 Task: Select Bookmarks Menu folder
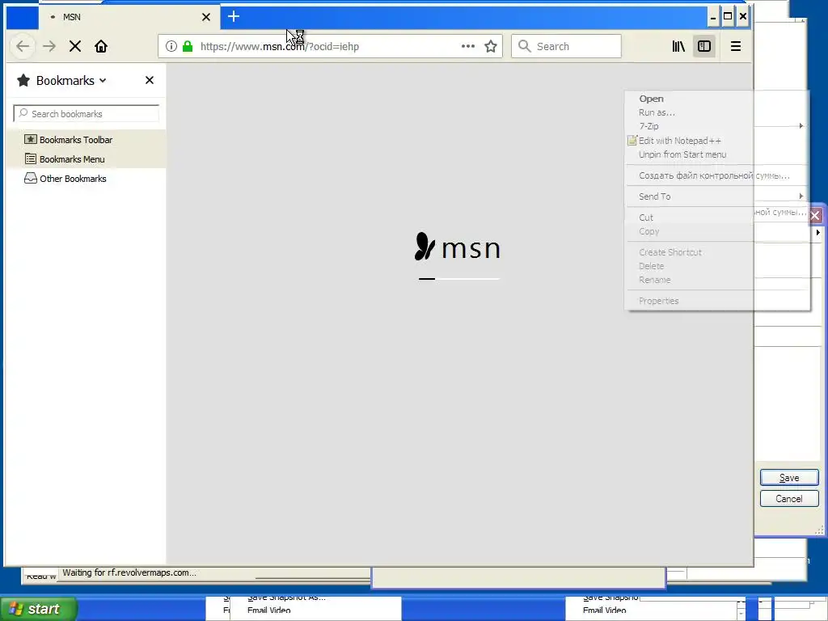pos(86,159)
